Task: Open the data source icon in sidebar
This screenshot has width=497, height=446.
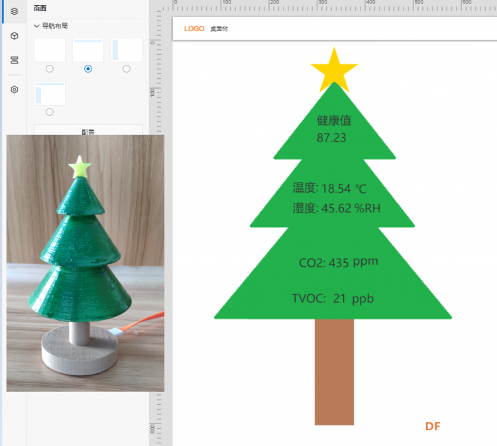Action: pyautogui.click(x=15, y=60)
